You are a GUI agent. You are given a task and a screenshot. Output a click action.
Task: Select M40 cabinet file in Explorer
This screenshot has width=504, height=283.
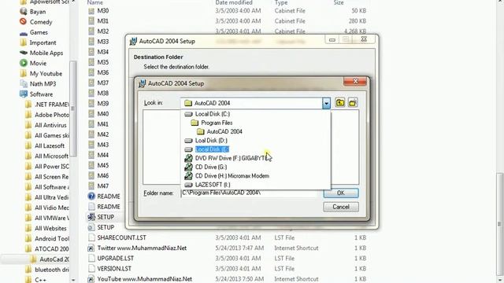103,114
